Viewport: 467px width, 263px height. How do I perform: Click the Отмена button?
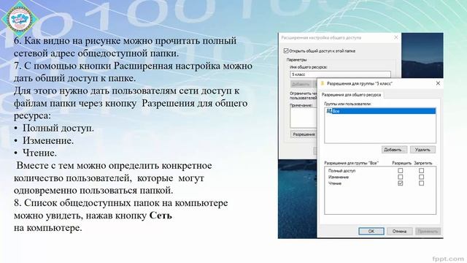399,231
